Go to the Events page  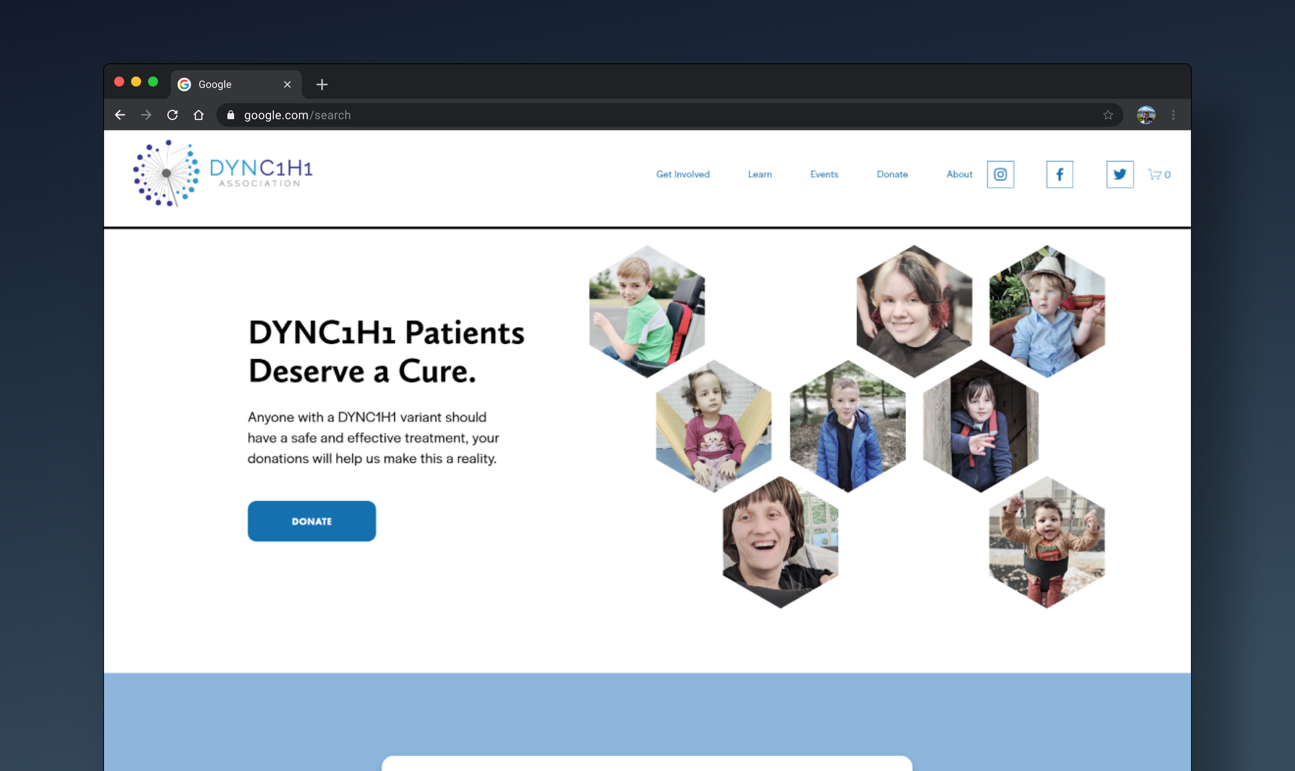[824, 175]
